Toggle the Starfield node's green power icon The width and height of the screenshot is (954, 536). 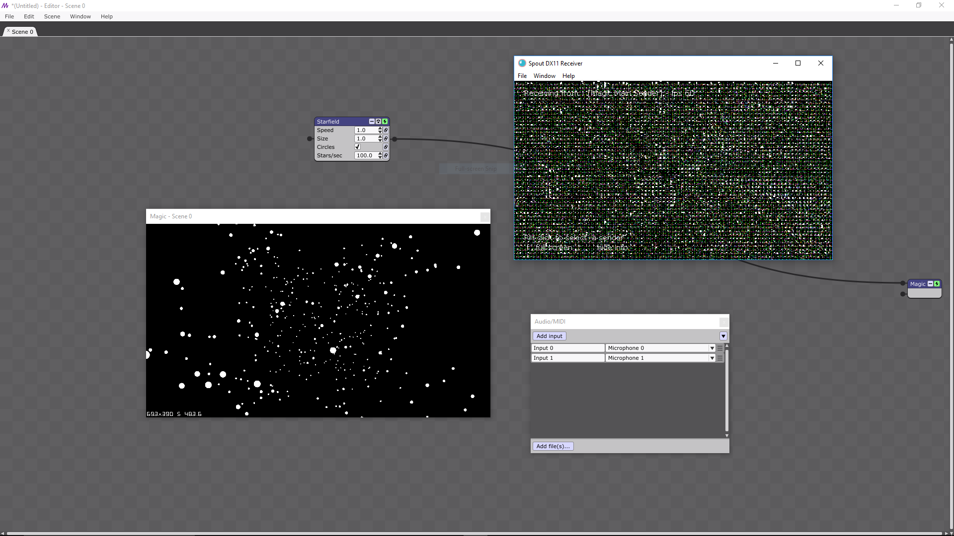(x=385, y=122)
